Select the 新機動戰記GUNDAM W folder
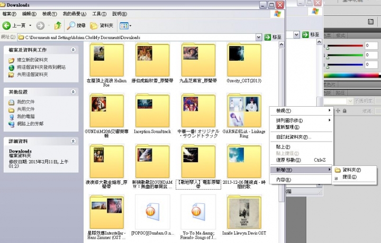This screenshot has height=243, width=381. [152, 162]
